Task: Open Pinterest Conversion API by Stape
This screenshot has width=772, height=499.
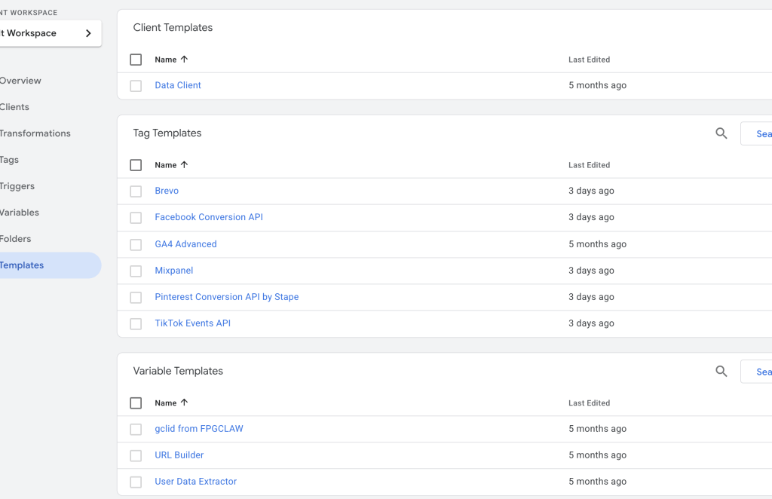Action: [x=226, y=297]
